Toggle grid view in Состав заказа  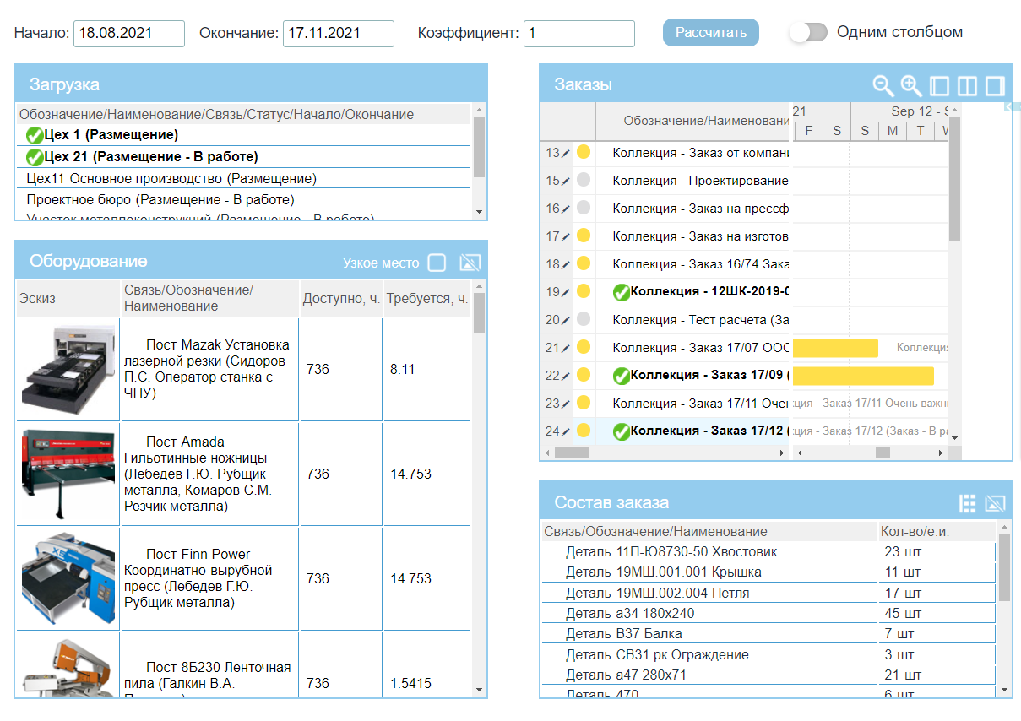[x=968, y=503]
